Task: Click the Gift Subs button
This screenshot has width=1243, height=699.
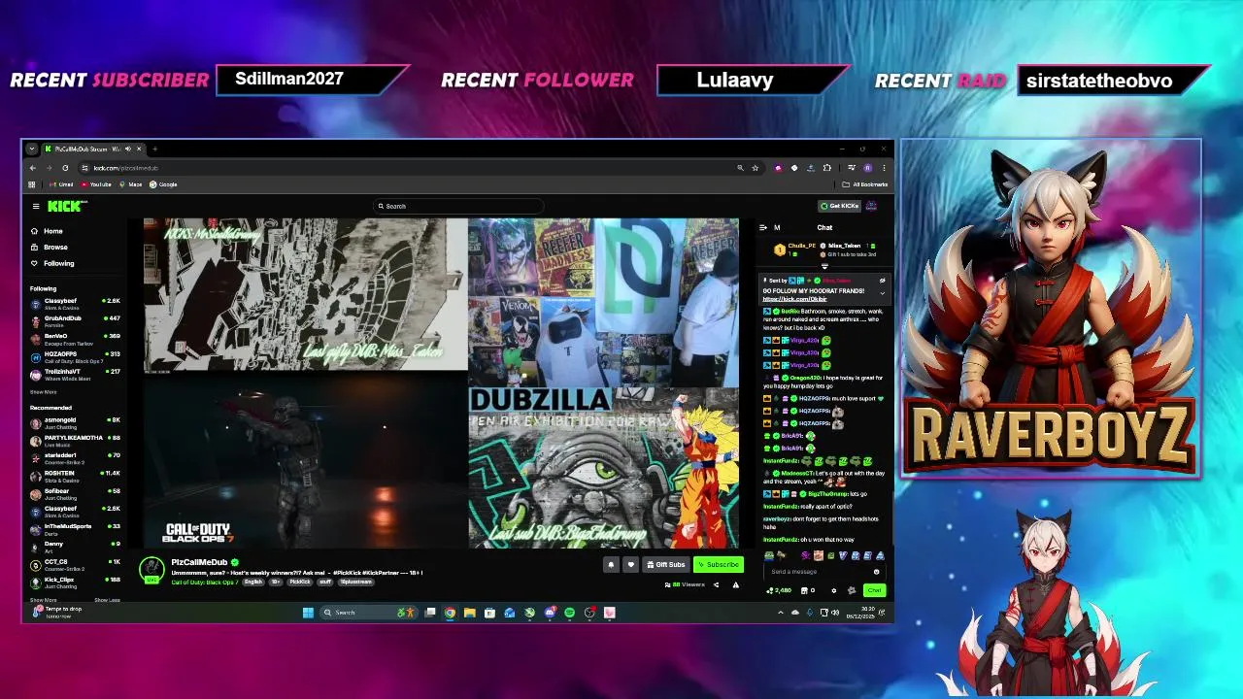Action: coord(666,564)
